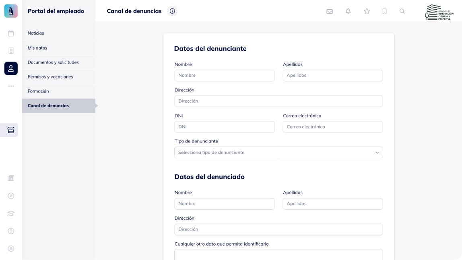462x260 pixels.
Task: Select Noticias in the sidebar menu
Action: (36, 33)
